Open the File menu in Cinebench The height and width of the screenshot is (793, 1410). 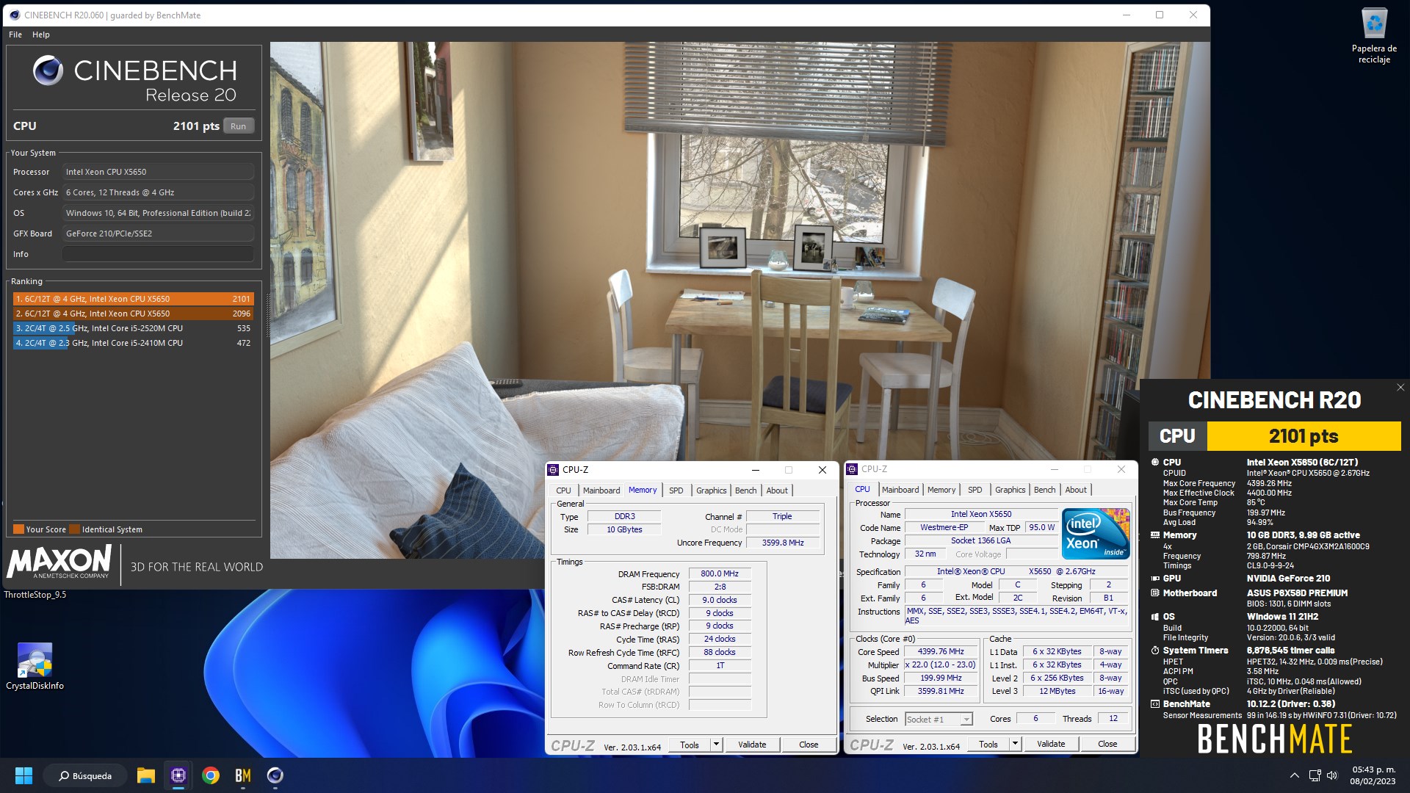[x=15, y=35]
